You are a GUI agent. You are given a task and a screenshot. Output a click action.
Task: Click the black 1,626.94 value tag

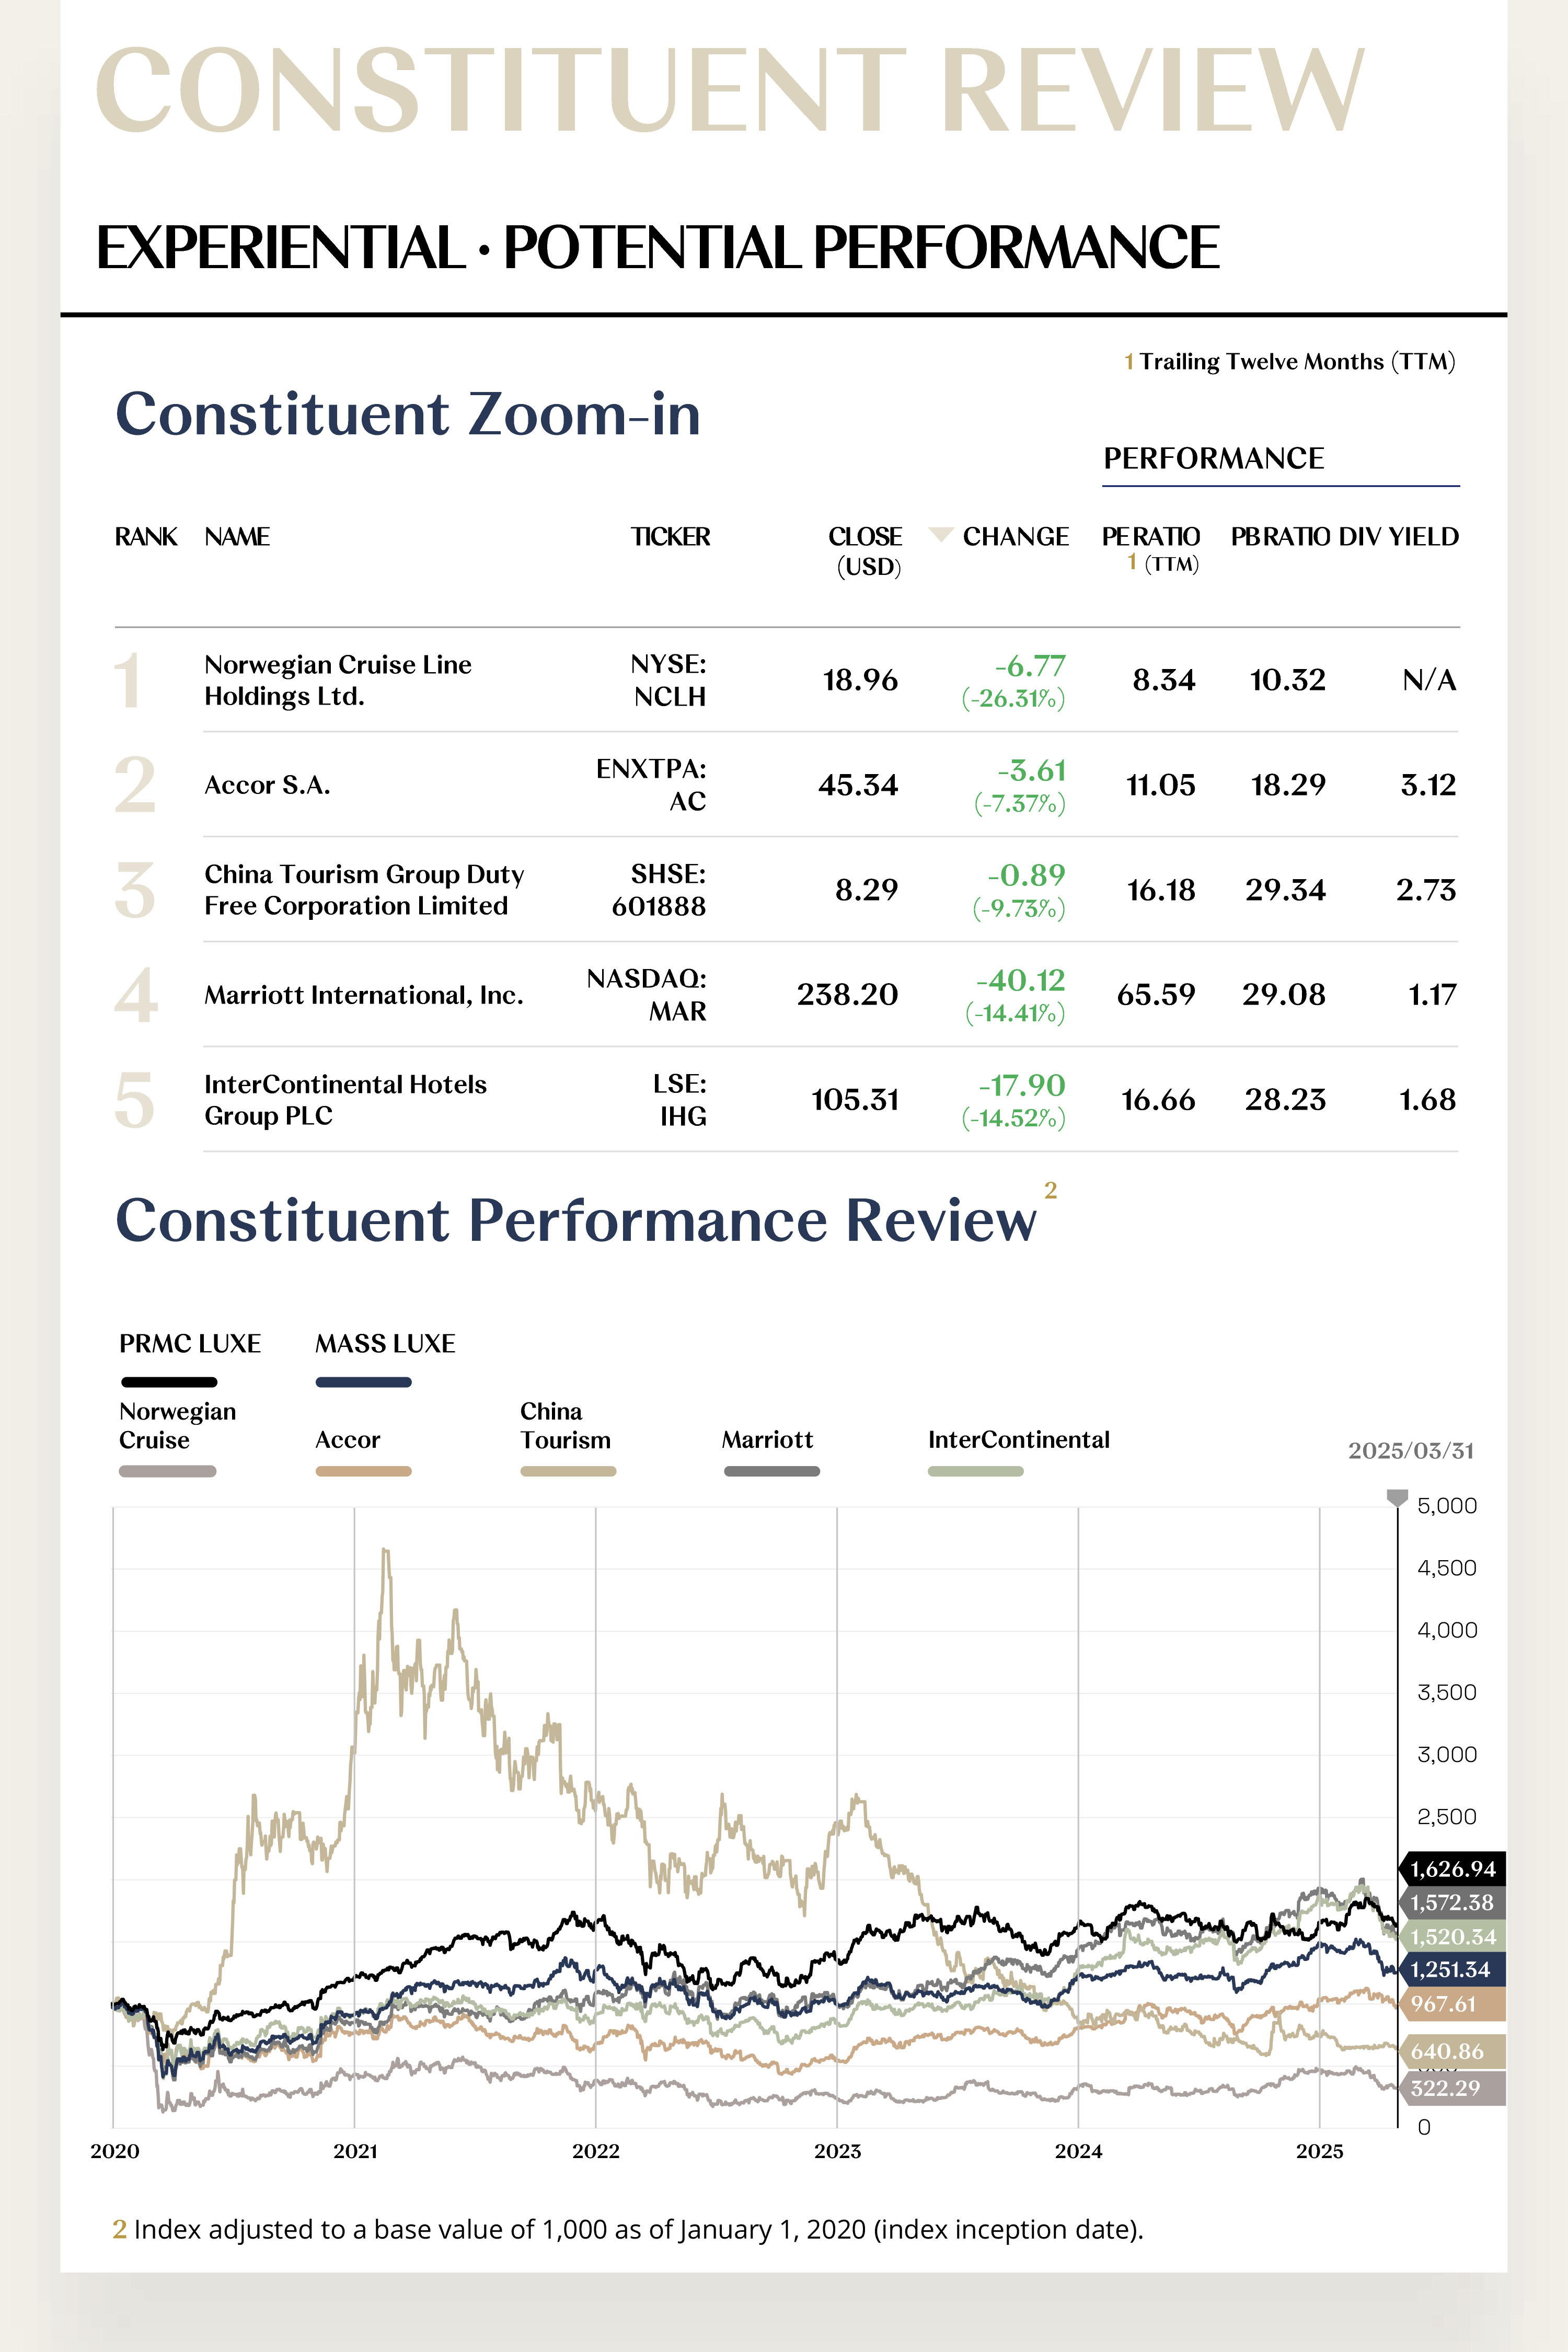click(x=1452, y=1869)
